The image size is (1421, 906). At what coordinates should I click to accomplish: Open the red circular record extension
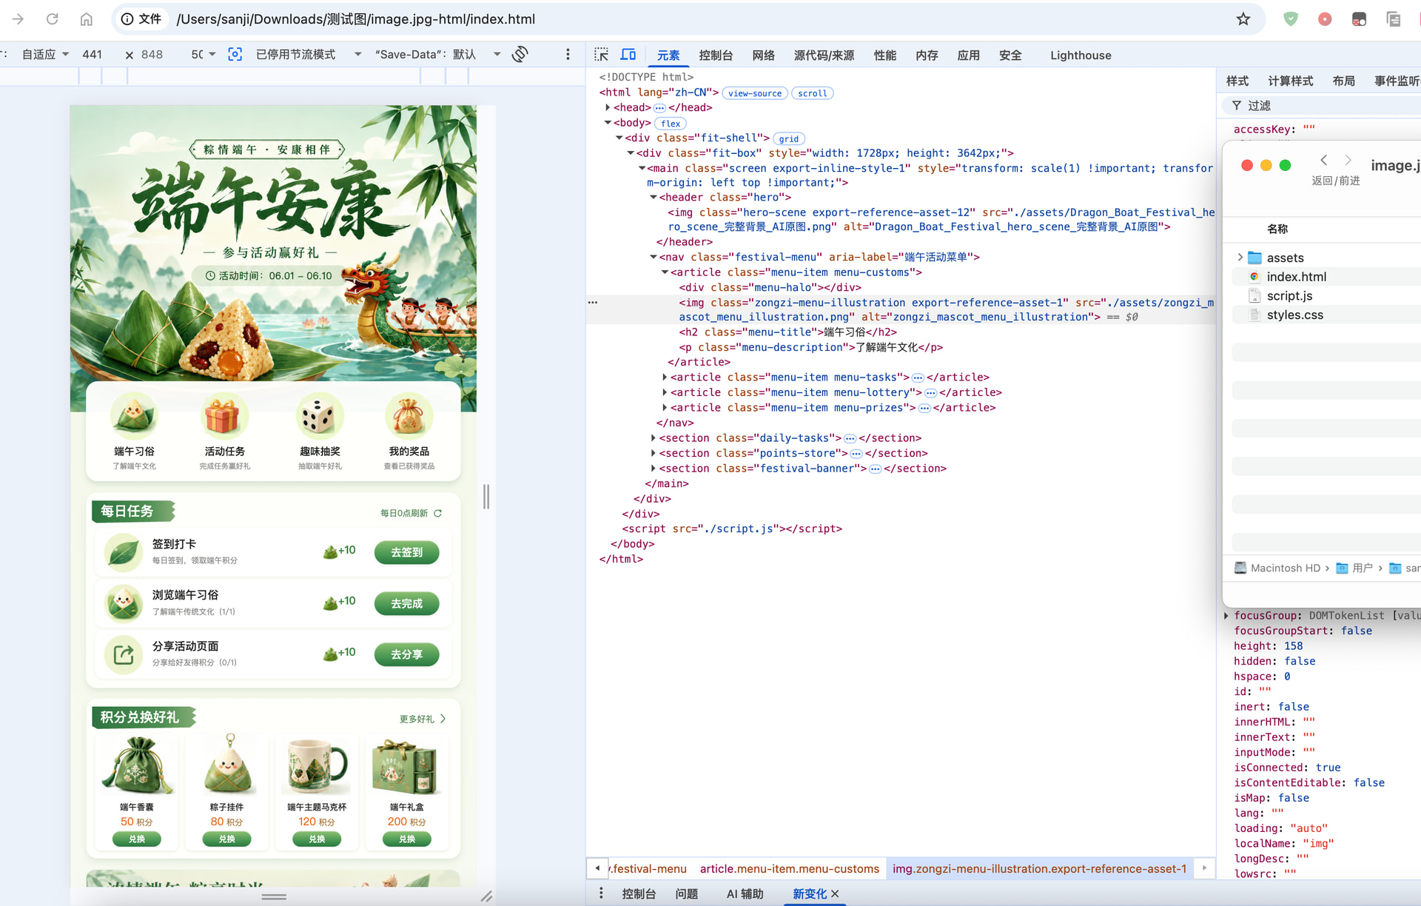[1325, 19]
